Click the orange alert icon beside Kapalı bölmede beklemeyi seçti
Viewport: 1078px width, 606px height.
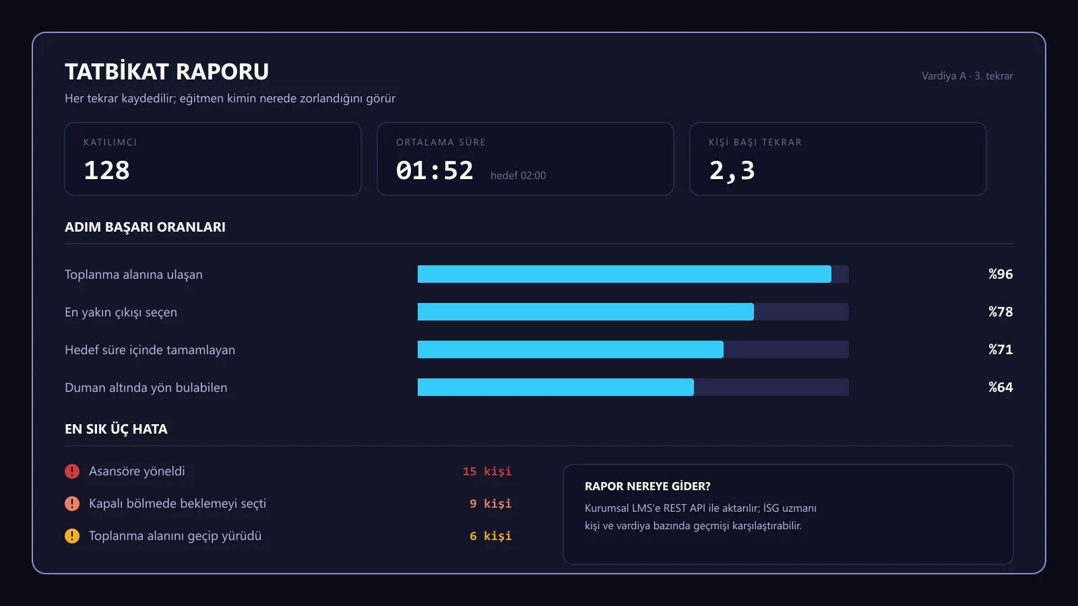tap(72, 504)
